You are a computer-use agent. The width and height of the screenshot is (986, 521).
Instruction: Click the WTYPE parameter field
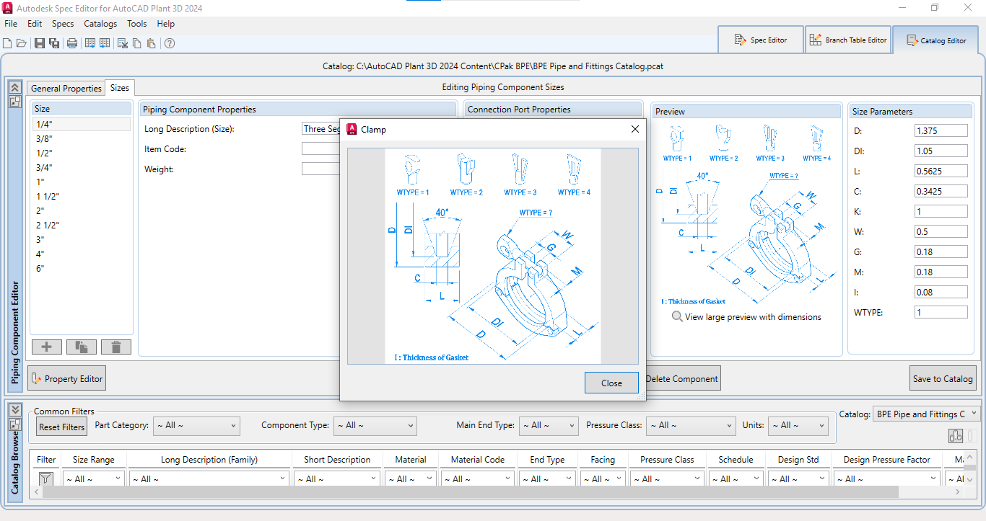941,312
